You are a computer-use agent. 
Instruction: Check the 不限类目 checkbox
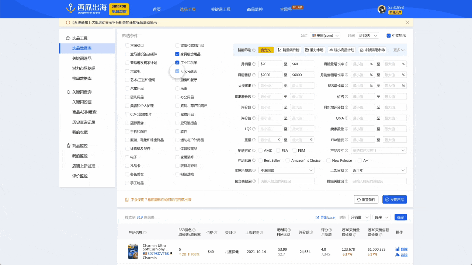click(x=127, y=46)
